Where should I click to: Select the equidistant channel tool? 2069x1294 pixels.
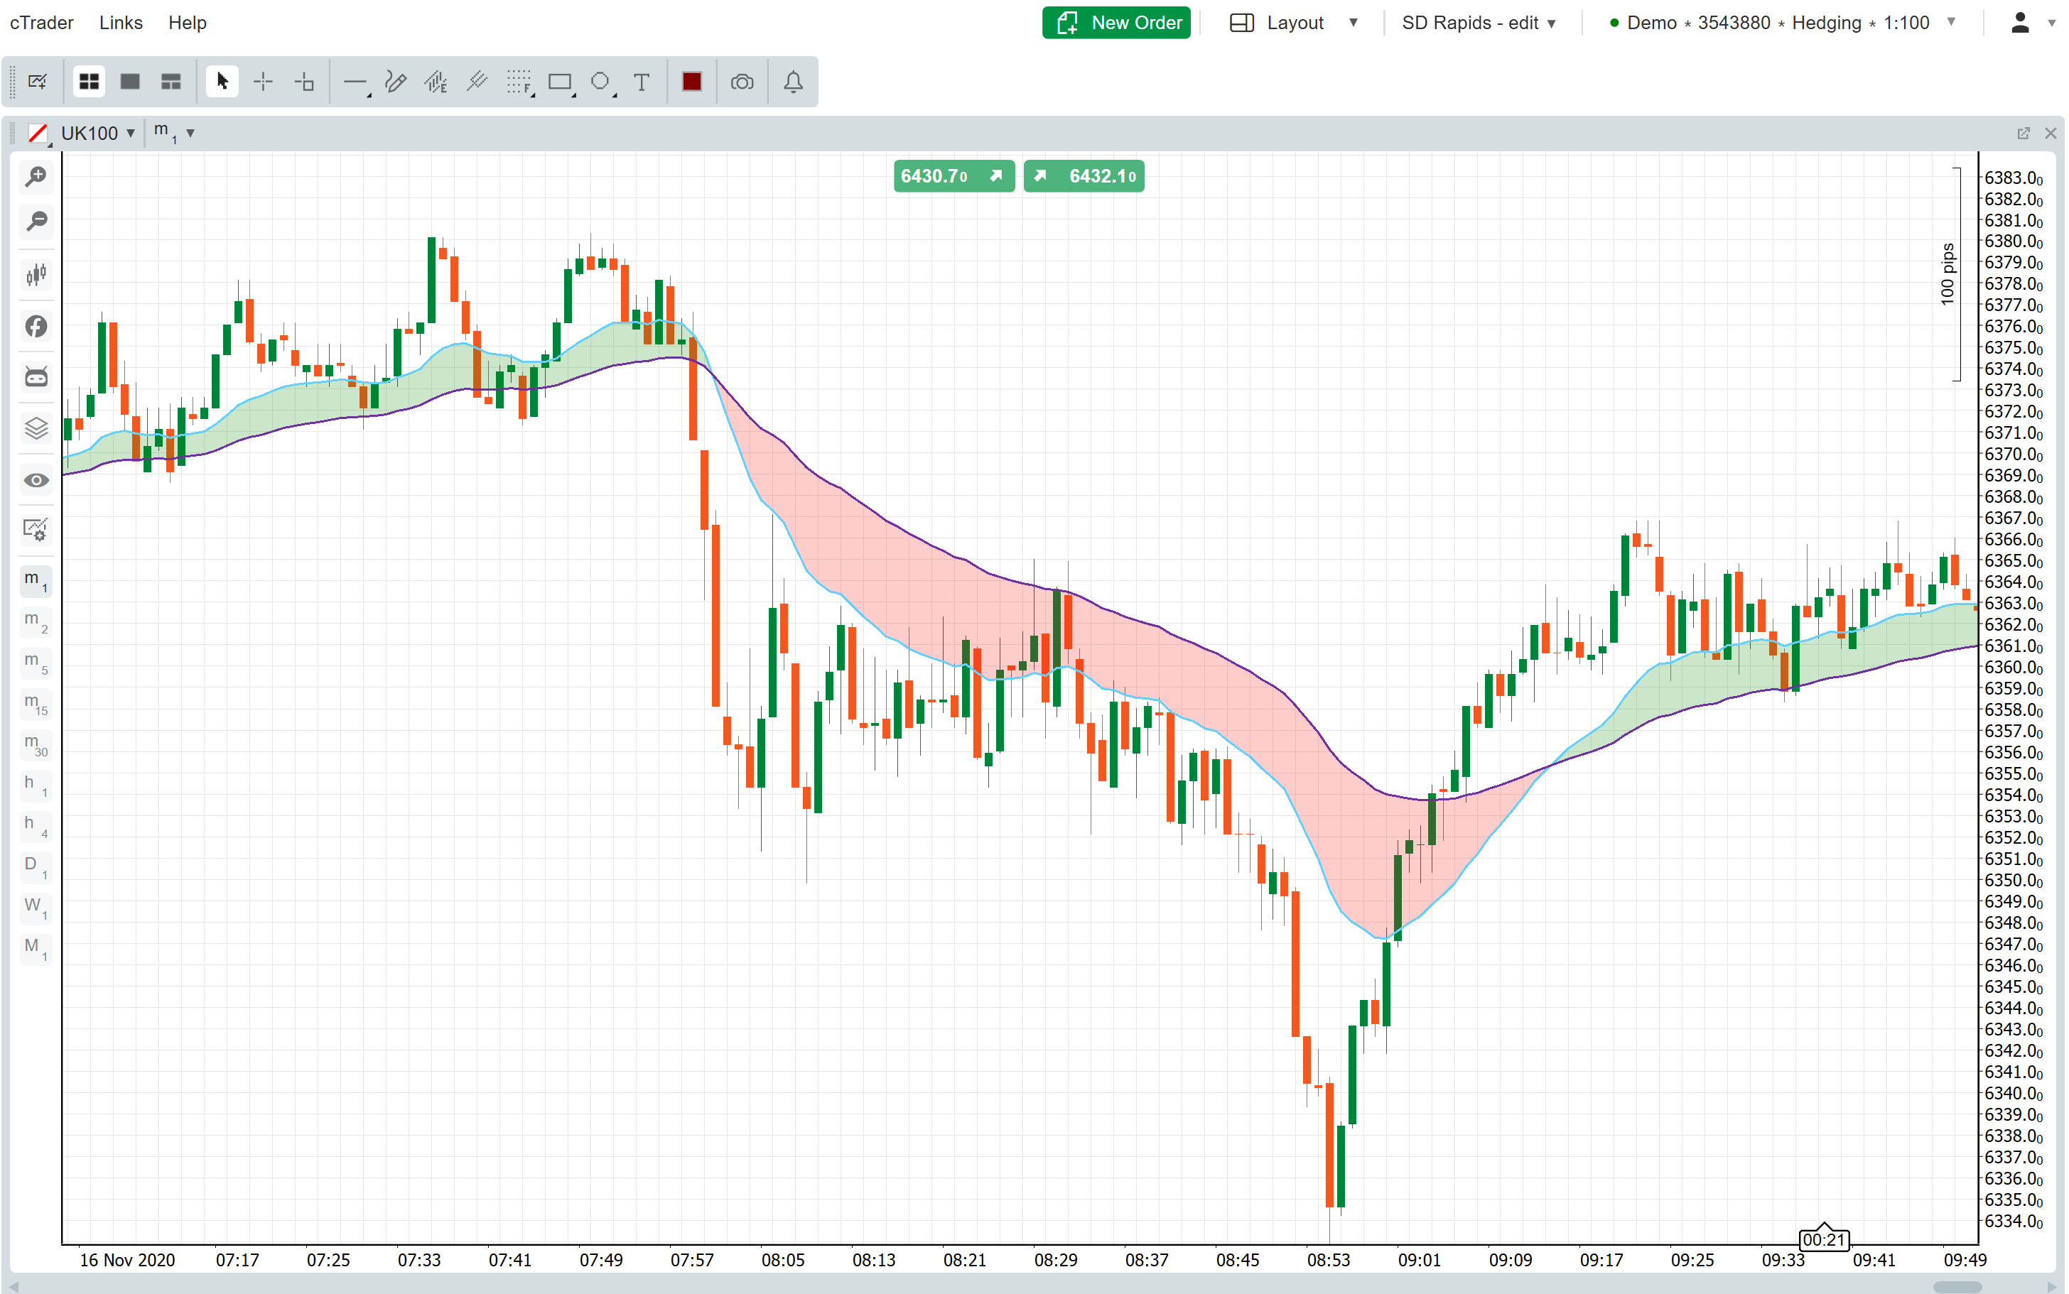click(x=477, y=82)
